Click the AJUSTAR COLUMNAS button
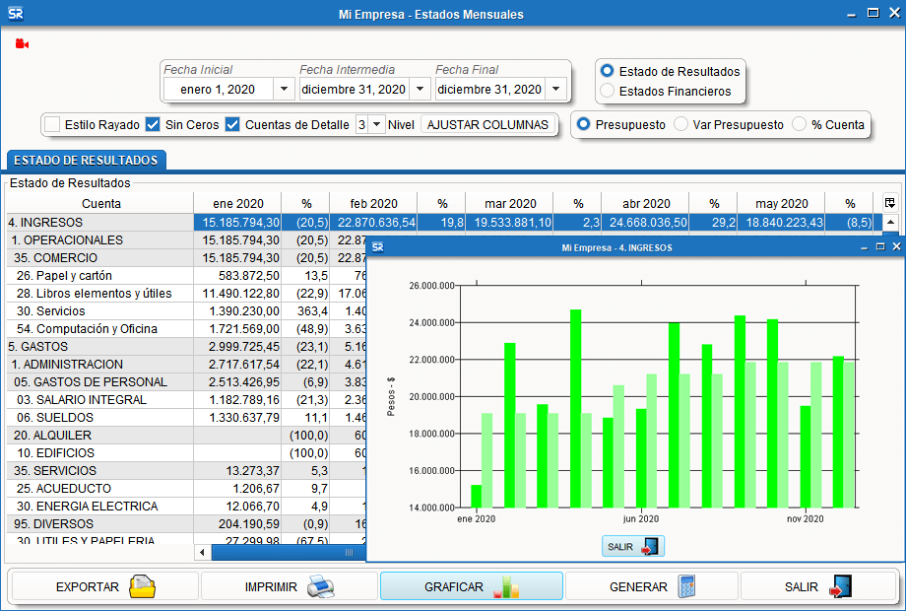 coord(487,124)
